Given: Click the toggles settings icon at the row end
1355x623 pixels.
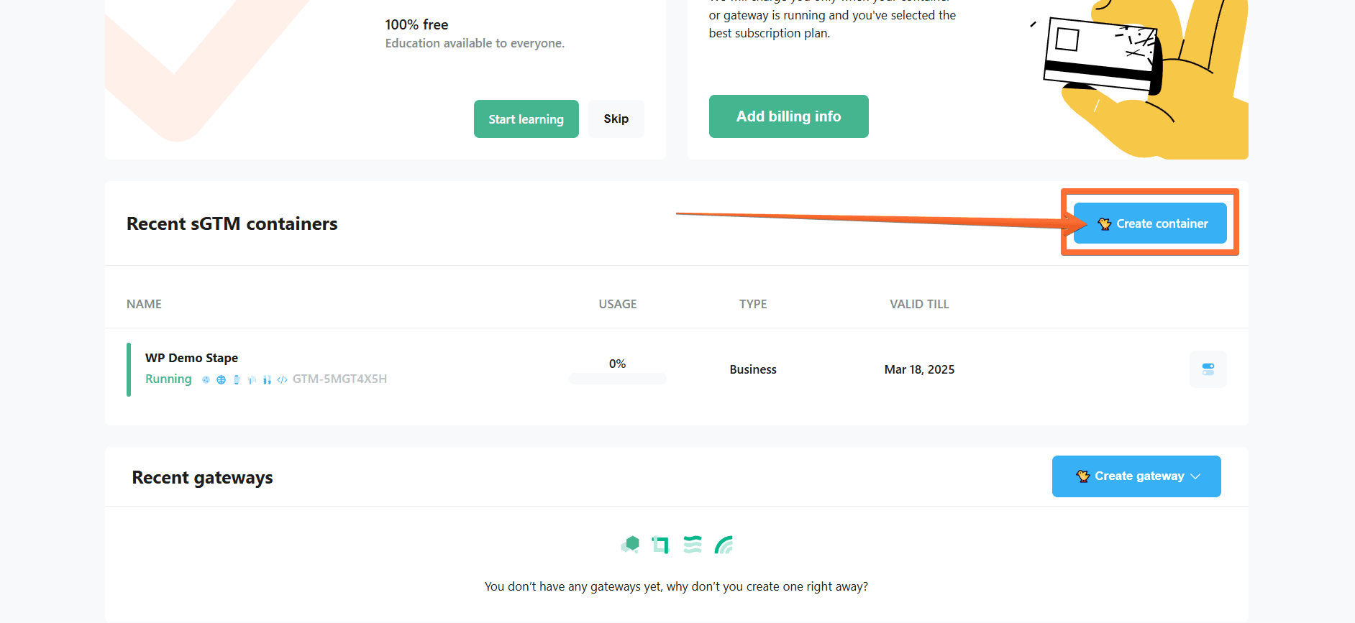Looking at the screenshot, I should tap(1208, 369).
